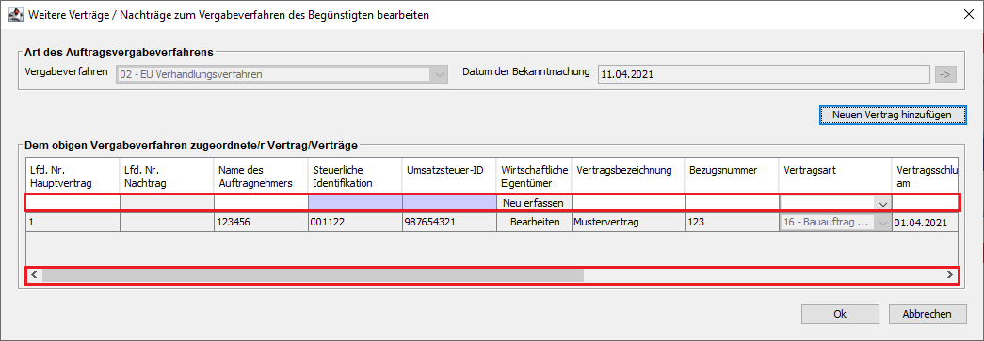
Task: Click empty Vertragsbezeichnung input cell
Action: click(x=627, y=203)
